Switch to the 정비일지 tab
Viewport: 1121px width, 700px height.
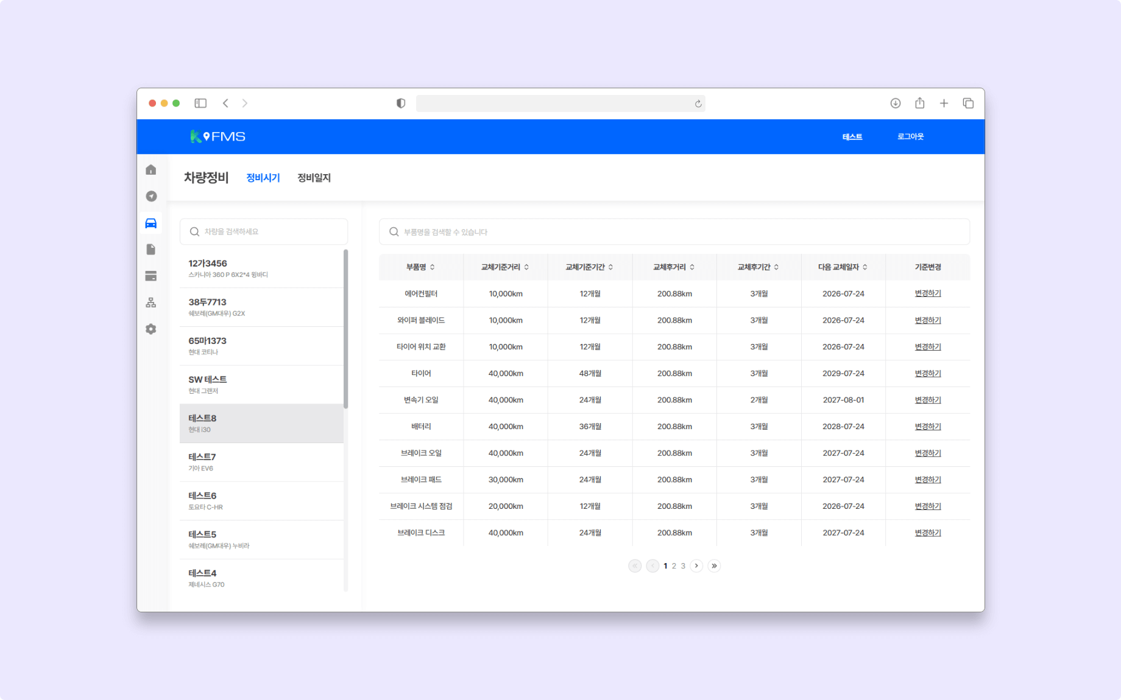click(313, 177)
